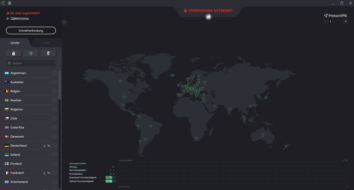Expand the Belgien server list
Screen dimensions: 354x190
point(54,91)
